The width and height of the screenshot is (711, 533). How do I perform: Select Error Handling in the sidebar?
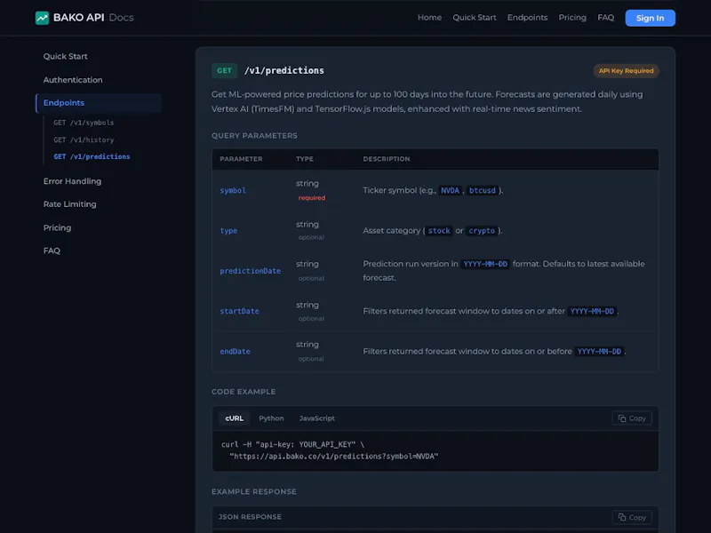(x=72, y=181)
